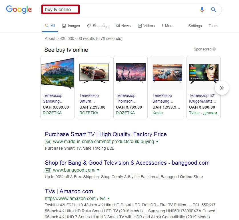This screenshot has height=220, width=239.
Task: Click the 'Телевизор Saturn' product title
Action: (x=89, y=98)
